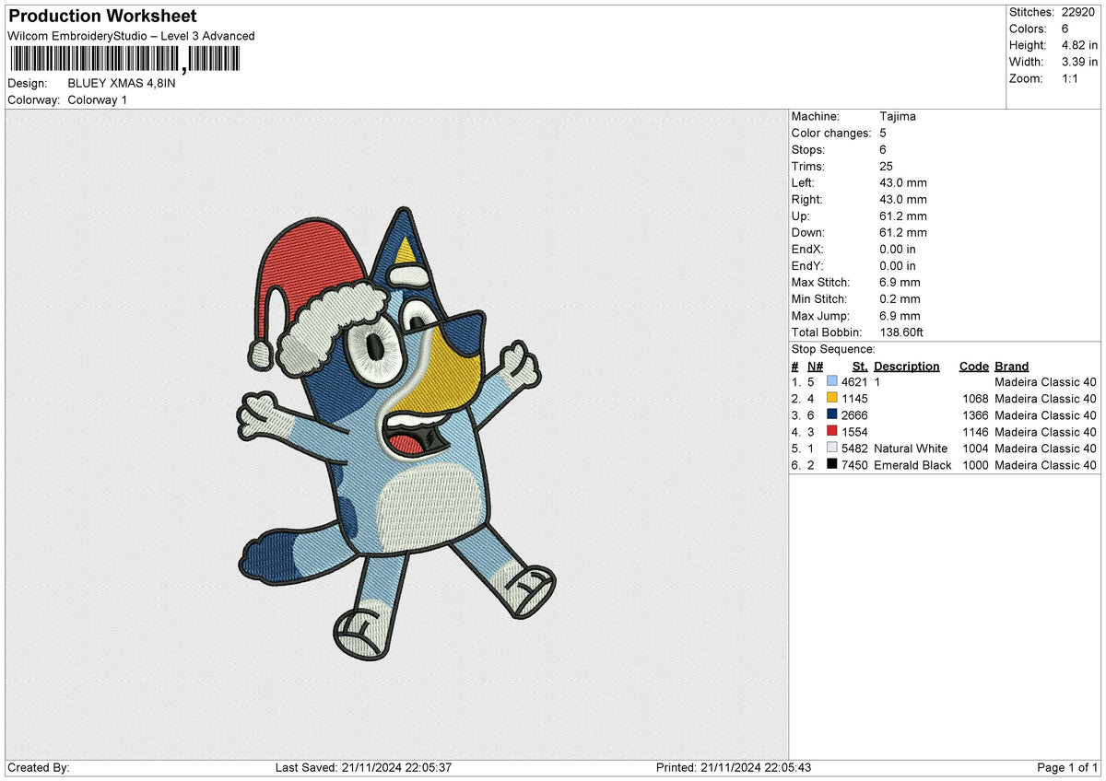
Task: Click the Natural White 5482 swatch
Action: [x=832, y=448]
